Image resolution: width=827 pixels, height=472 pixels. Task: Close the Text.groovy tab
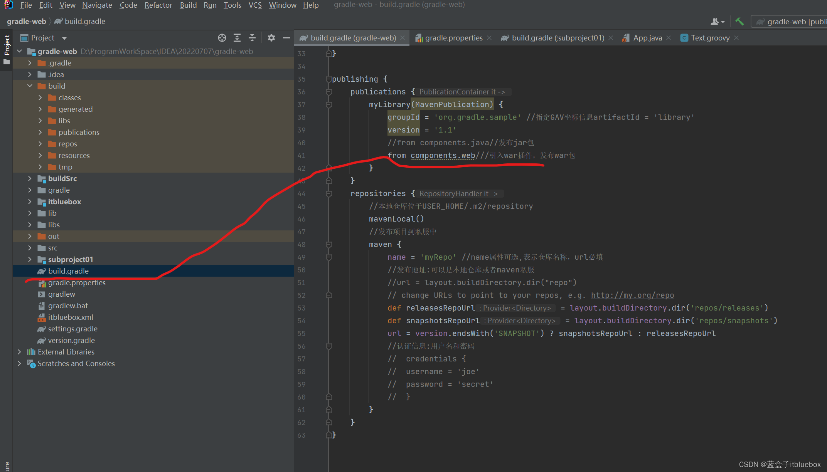pos(736,38)
